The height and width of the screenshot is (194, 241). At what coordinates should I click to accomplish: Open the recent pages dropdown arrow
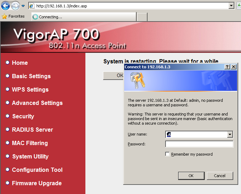[x=23, y=6]
